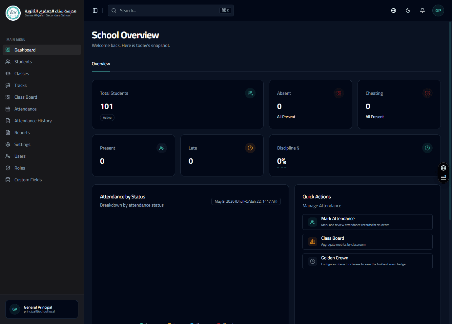Open language globe icon in top bar

pyautogui.click(x=394, y=10)
